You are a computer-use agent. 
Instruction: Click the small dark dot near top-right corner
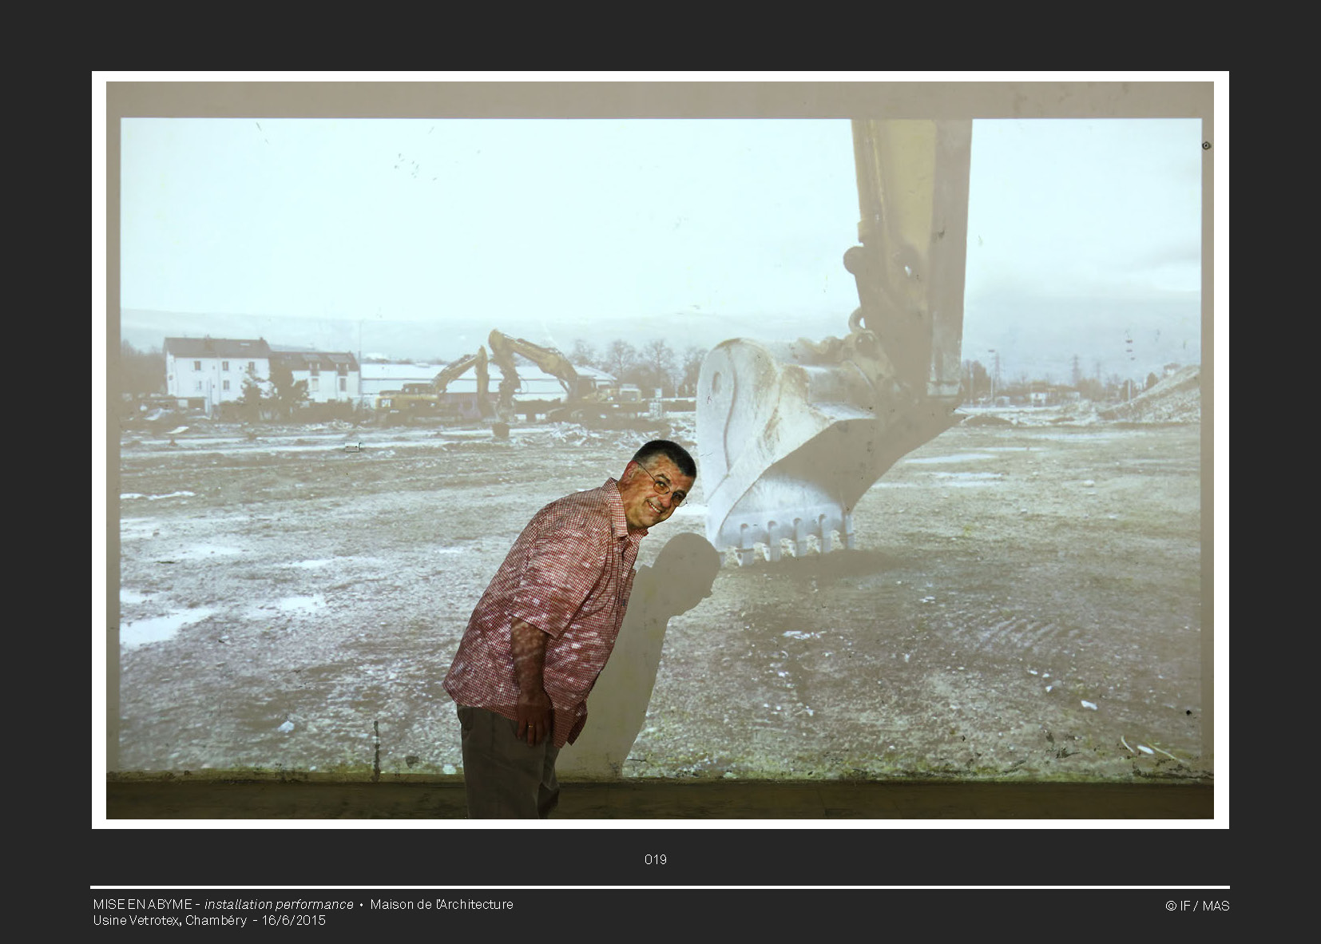1206,145
